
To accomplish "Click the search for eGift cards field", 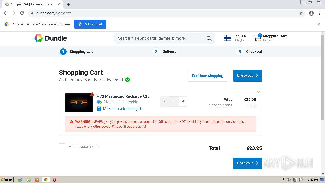I will click(160, 38).
